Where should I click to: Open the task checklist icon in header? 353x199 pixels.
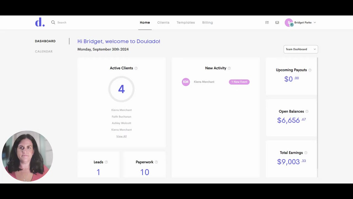[x=267, y=22]
